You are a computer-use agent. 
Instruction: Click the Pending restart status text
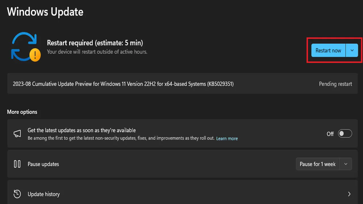[x=335, y=84]
